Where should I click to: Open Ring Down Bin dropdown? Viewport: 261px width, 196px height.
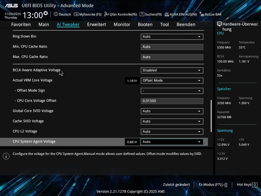point(172,37)
